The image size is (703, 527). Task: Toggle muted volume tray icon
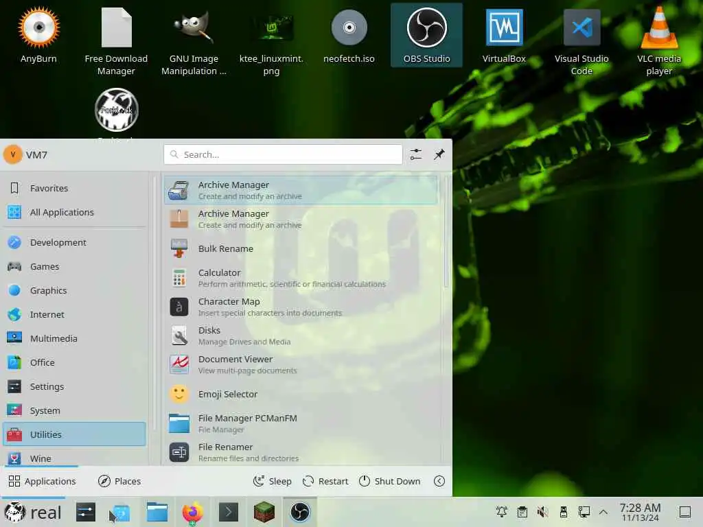pyautogui.click(x=543, y=512)
